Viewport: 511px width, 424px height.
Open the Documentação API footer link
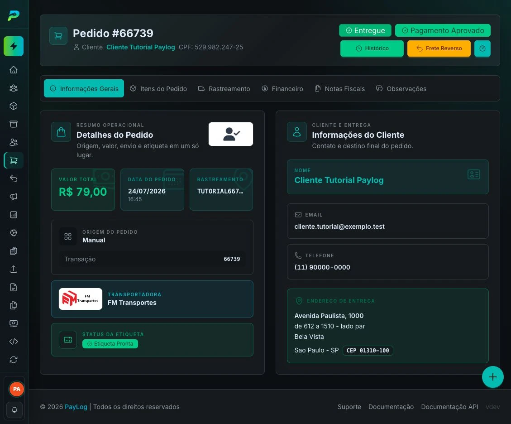450,407
